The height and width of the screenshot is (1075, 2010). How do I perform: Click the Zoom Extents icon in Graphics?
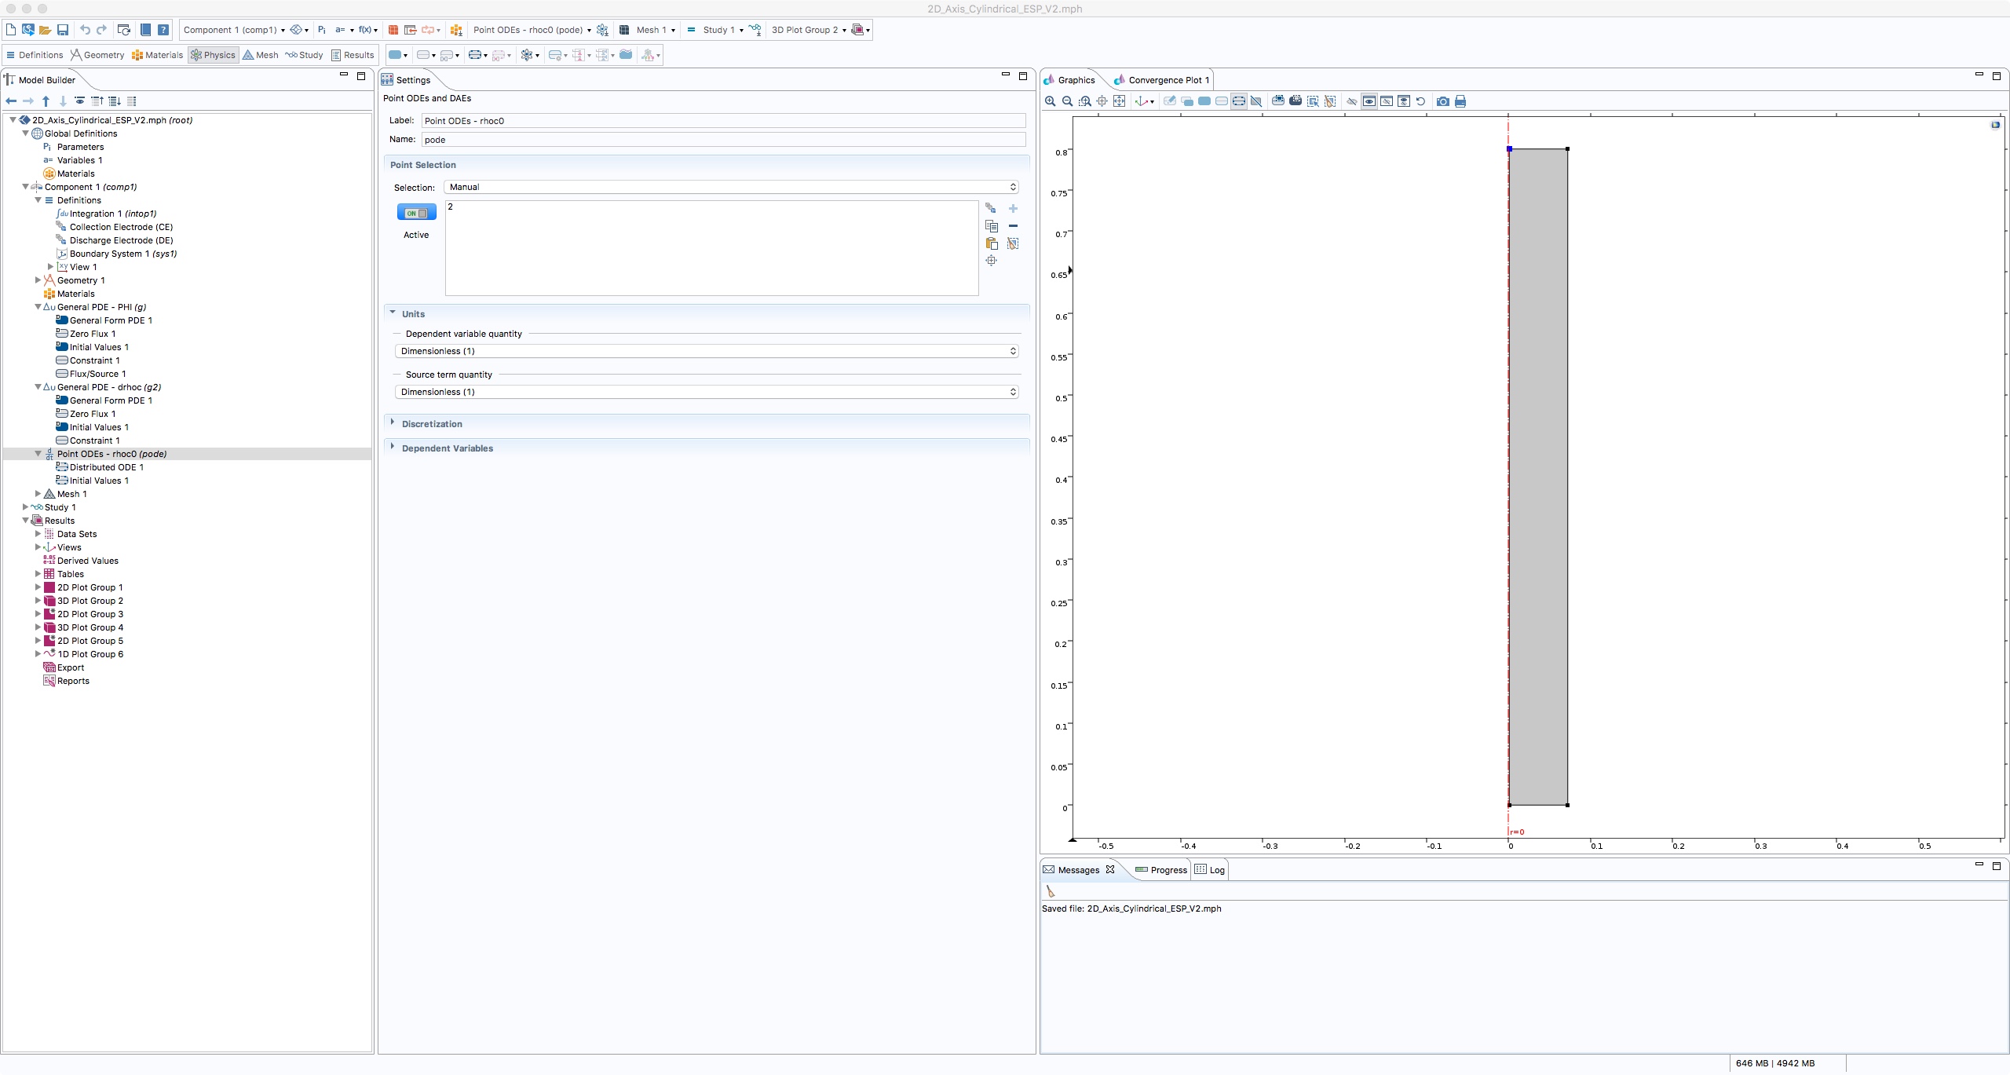(1119, 101)
